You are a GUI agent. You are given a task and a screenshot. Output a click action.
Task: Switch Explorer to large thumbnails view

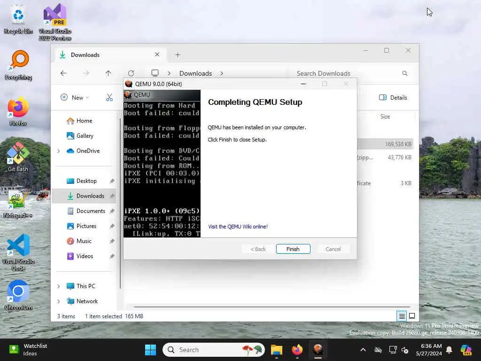pyautogui.click(x=412, y=316)
